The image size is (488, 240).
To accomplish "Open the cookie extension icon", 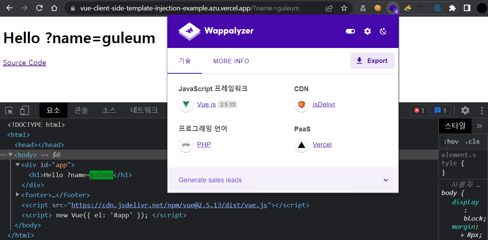I will [x=378, y=8].
